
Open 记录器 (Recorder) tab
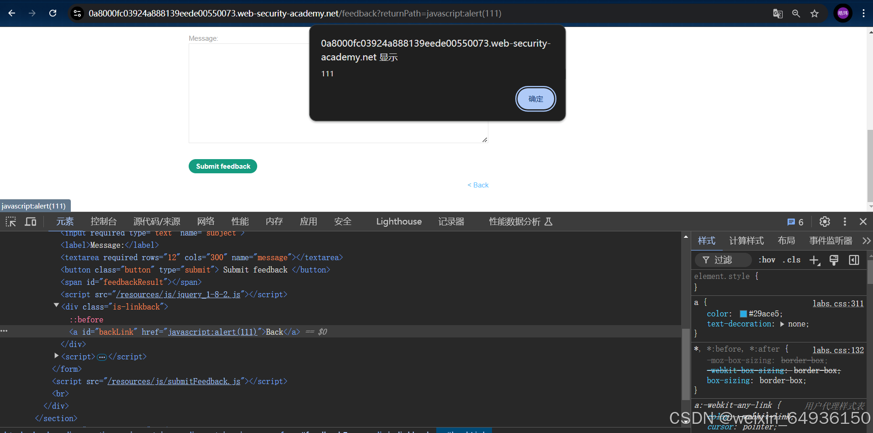point(451,222)
